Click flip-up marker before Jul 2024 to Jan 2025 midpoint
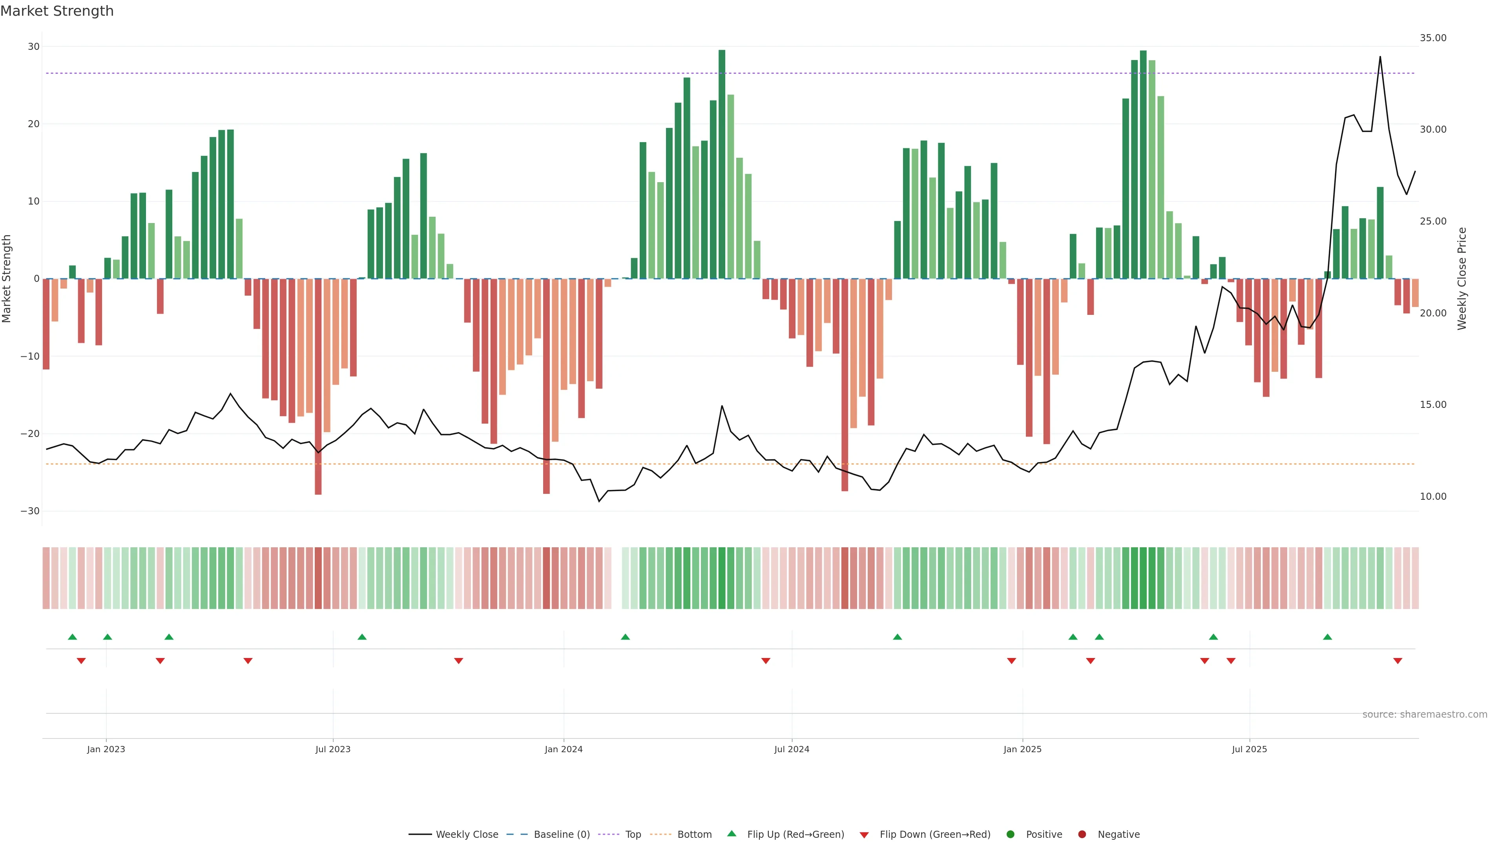The height and width of the screenshot is (848, 1507). 898,637
